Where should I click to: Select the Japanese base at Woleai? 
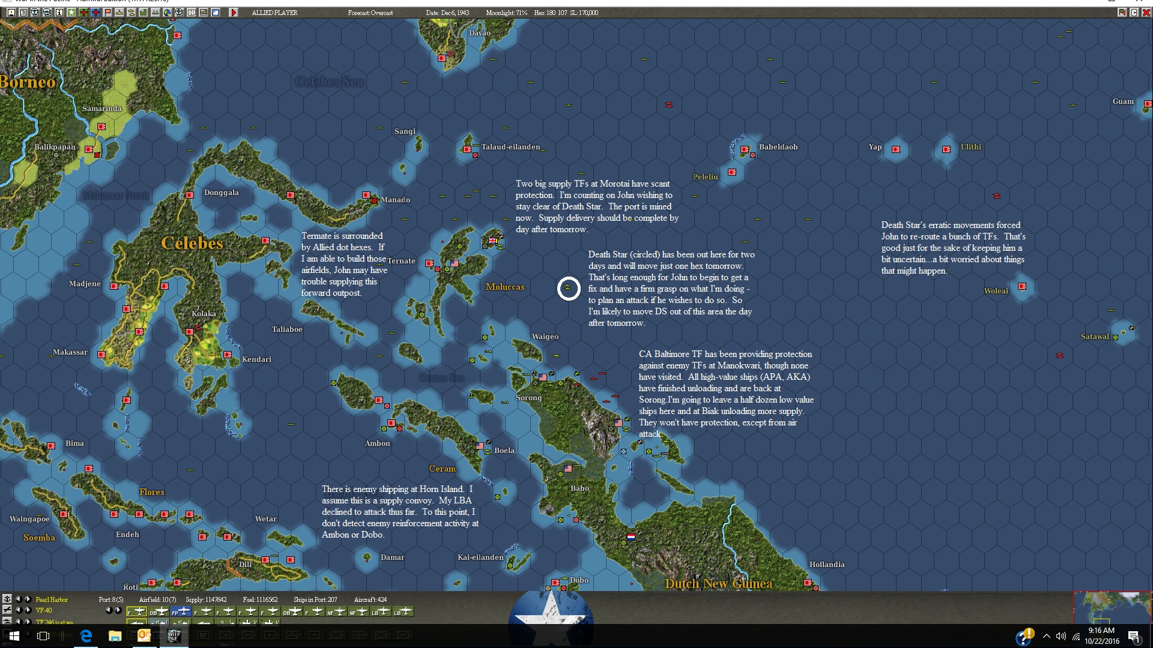1022,286
